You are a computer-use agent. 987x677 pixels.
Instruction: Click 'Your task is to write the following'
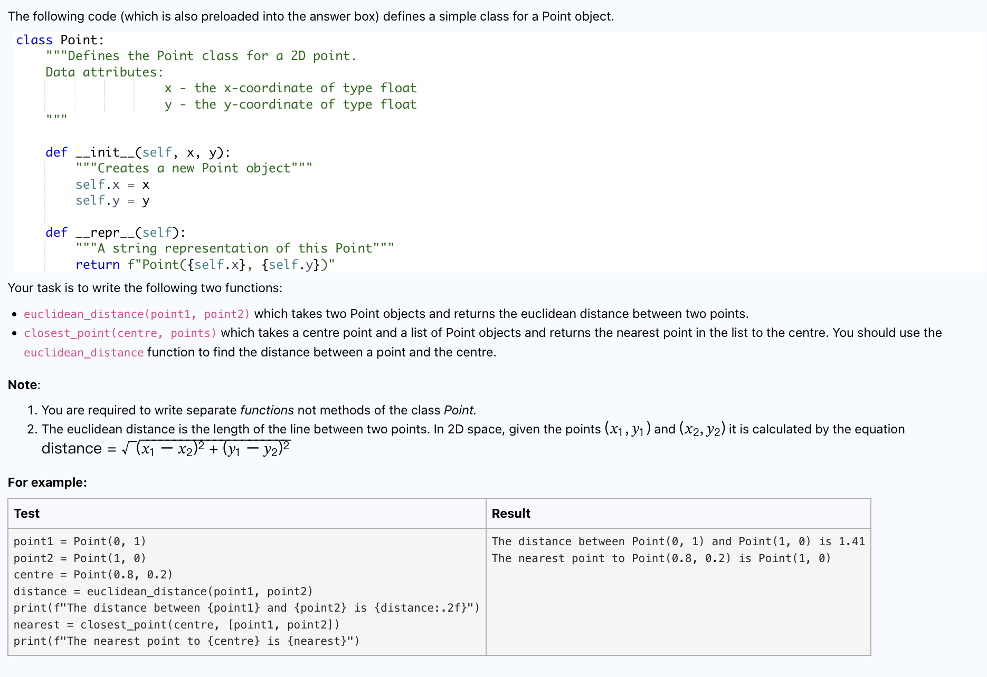coord(145,288)
